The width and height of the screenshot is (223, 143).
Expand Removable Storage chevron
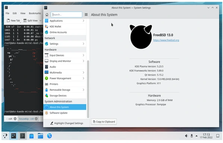click(83, 90)
